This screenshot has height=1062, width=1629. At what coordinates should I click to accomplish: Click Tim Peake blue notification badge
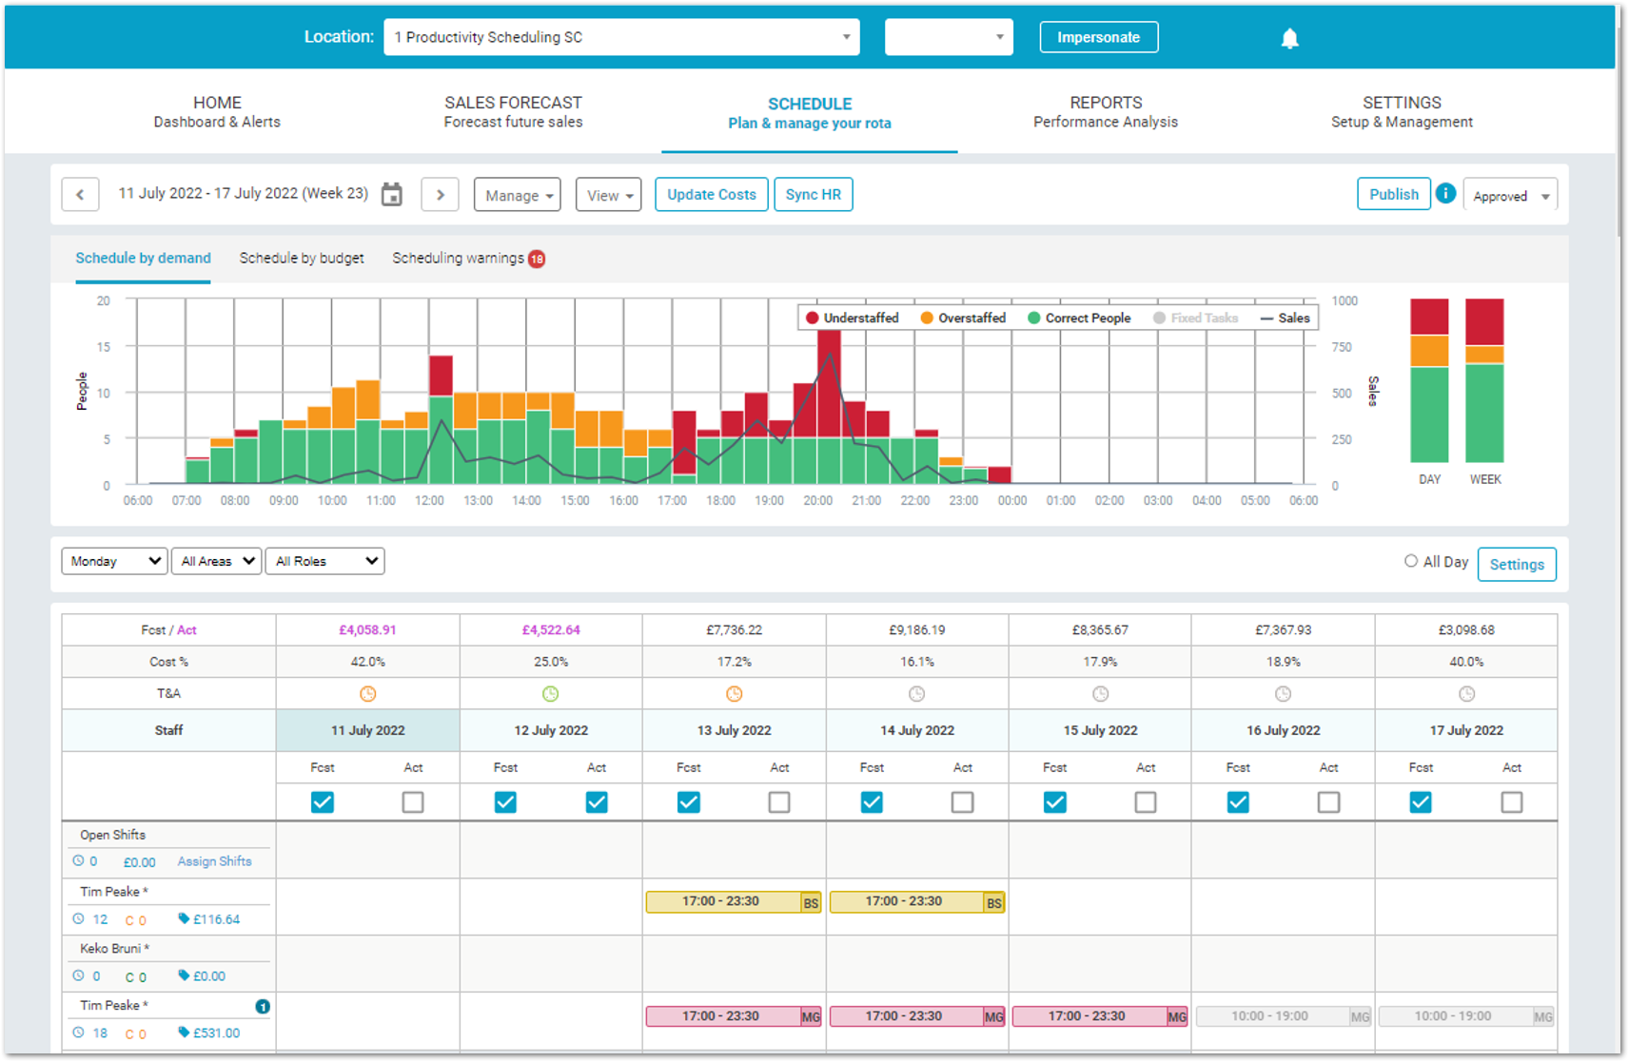(x=263, y=1007)
